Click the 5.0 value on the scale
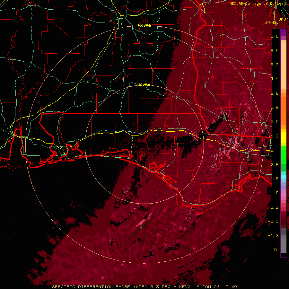289x289 pixels. click(275, 122)
